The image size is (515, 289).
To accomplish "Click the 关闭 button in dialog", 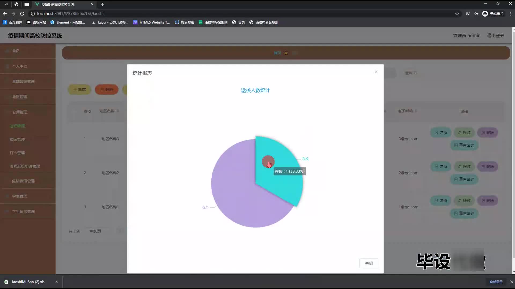I will [369, 263].
